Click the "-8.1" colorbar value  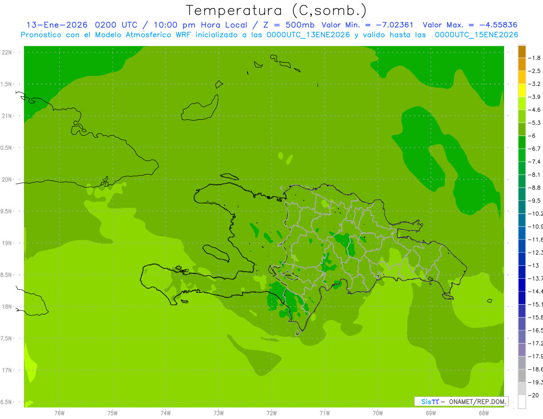534,174
